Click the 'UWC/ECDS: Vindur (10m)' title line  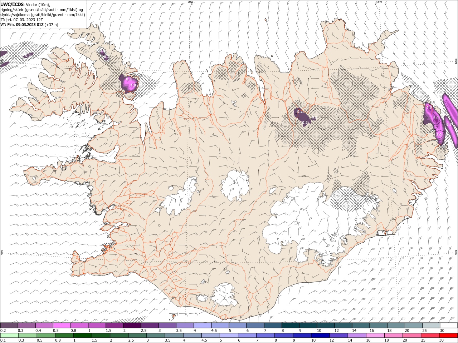(x=25, y=4)
